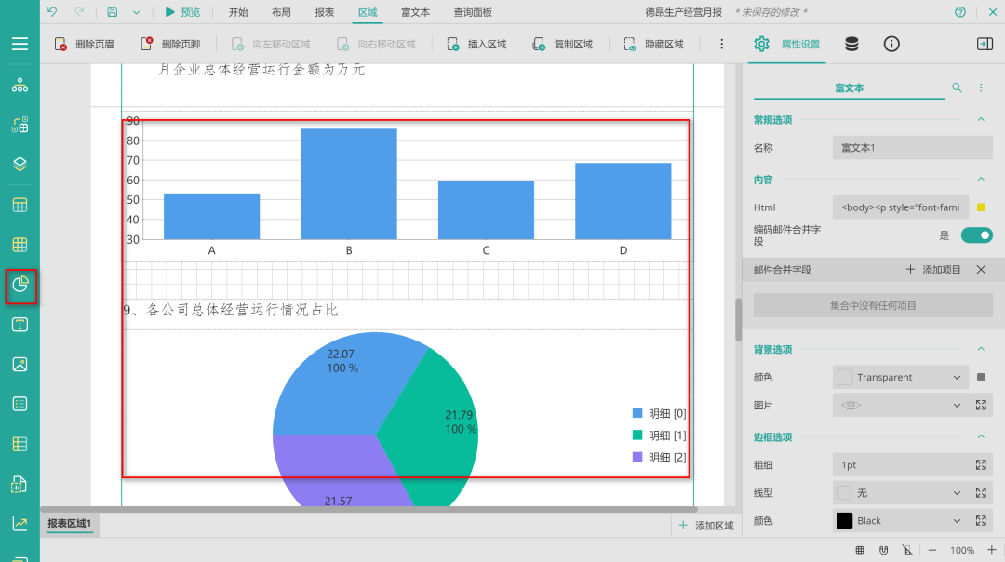Image resolution: width=1005 pixels, height=562 pixels.
Task: Open the hamburger menu in sidebar
Action: coord(20,44)
